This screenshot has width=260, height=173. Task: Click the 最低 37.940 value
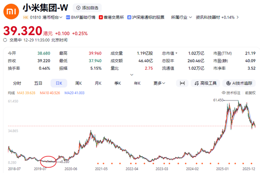coord(95,61)
